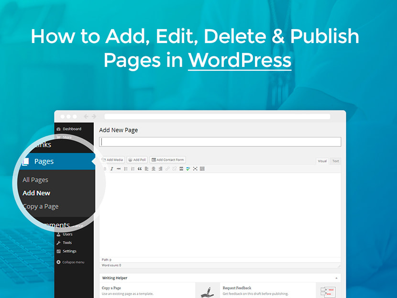Click the browser address bar
This screenshot has height=298, width=397.
(x=217, y=116)
